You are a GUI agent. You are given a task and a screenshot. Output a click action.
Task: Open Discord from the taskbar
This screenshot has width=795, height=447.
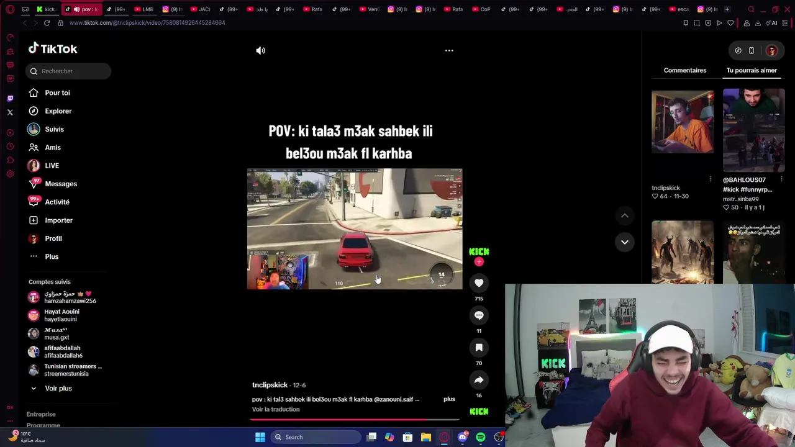tap(462, 437)
